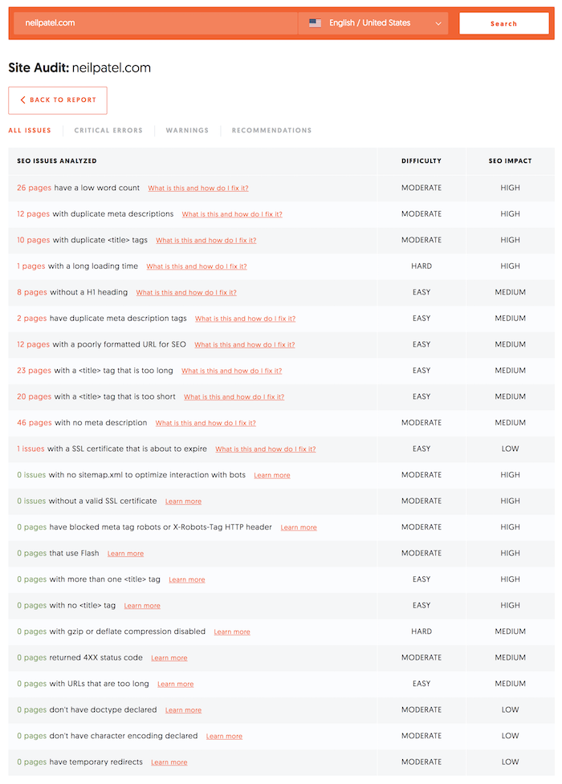The image size is (562, 784).
Task: Click the Site Audit: neilpatel.com heading
Action: click(79, 67)
